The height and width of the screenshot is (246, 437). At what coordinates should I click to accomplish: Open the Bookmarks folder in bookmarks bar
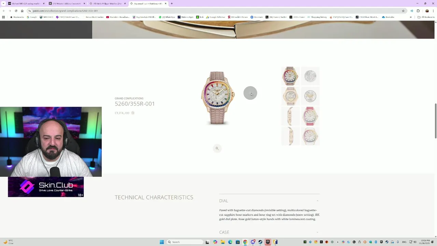coord(17,17)
